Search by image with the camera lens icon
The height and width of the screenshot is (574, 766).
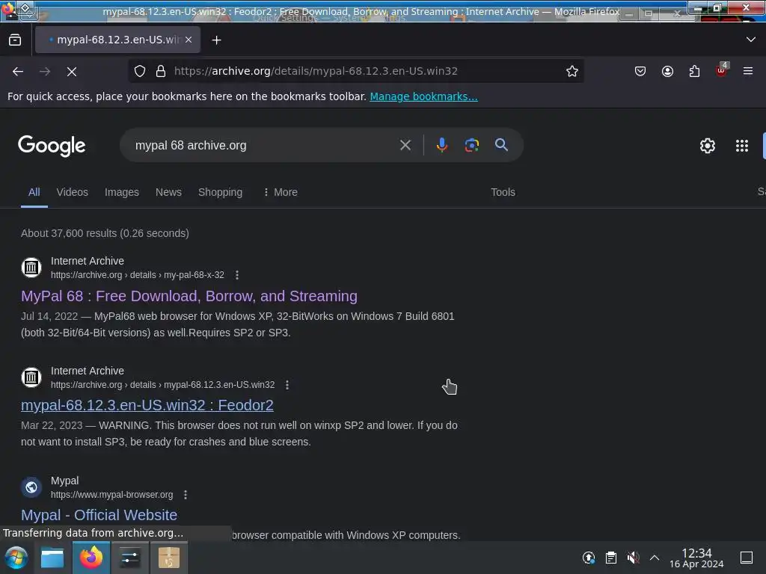pyautogui.click(x=471, y=145)
